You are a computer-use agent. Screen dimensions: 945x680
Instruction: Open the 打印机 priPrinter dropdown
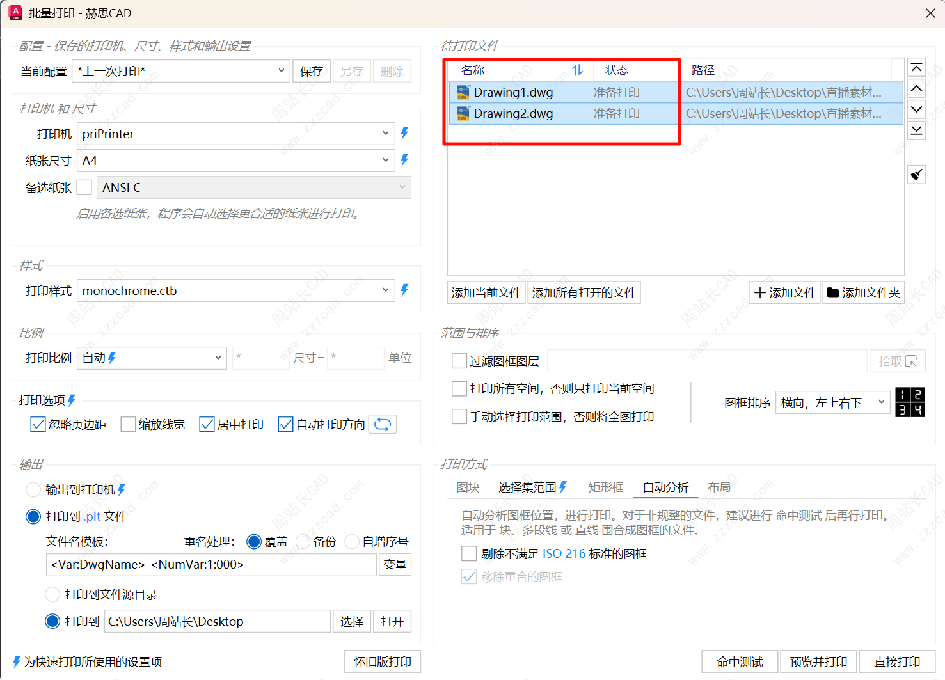tap(235, 134)
